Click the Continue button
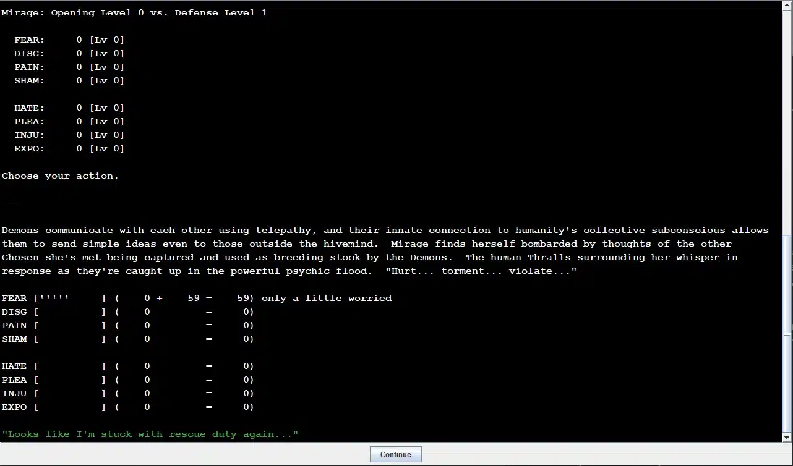793x466 pixels. point(395,454)
